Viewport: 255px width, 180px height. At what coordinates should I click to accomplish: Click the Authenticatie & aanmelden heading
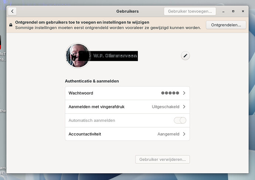[x=92, y=81]
